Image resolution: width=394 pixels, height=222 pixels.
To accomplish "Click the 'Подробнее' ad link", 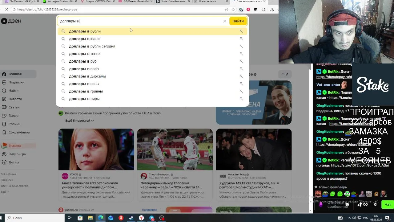I will [150, 210].
